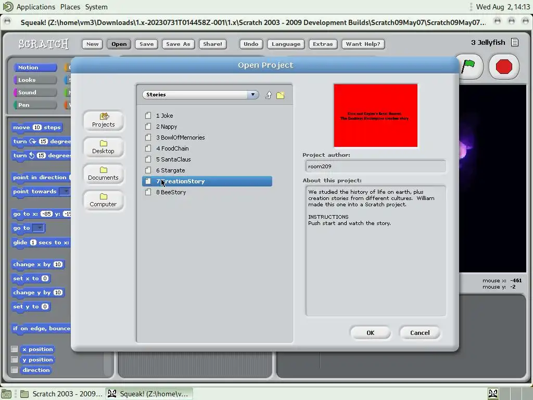Screen dimensions: 533x400
Task: Select file icon of 4 FoodChain
Action: coord(148,148)
